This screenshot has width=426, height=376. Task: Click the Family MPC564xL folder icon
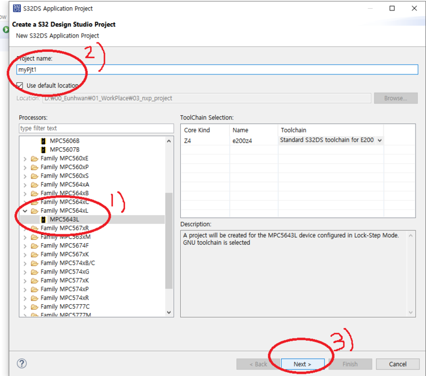34,211
